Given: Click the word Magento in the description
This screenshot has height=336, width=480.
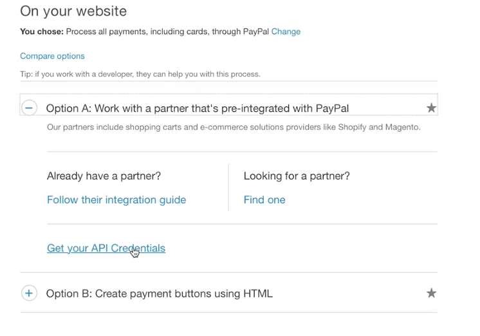Looking at the screenshot, I should pos(402,127).
